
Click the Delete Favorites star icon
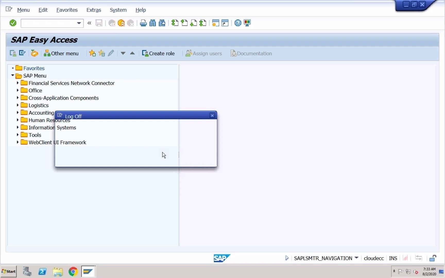tap(102, 53)
